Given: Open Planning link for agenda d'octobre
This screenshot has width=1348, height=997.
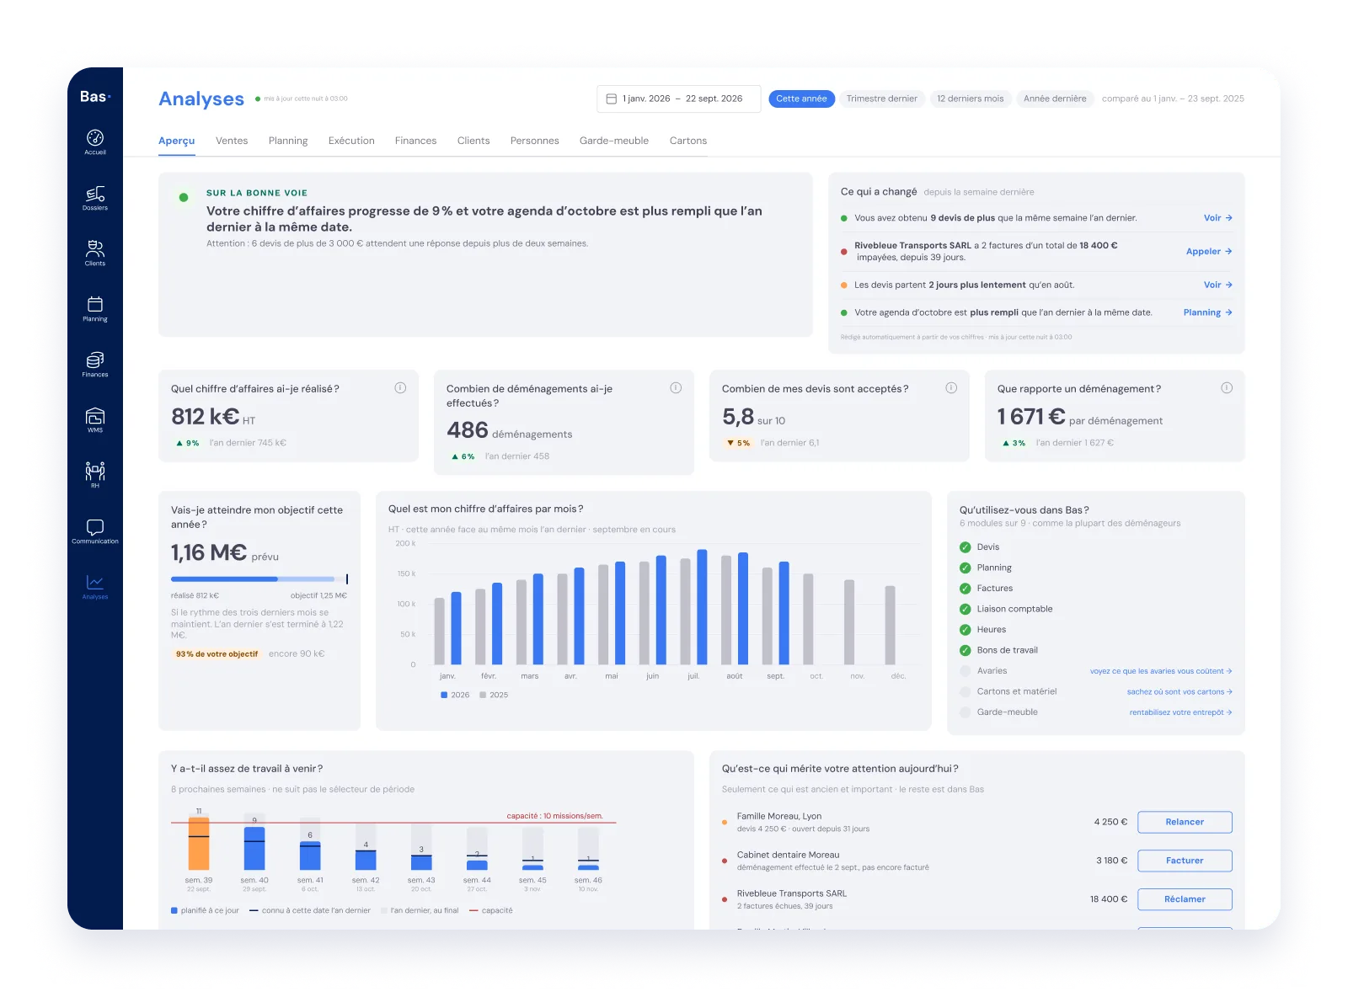Looking at the screenshot, I should click(x=1208, y=312).
